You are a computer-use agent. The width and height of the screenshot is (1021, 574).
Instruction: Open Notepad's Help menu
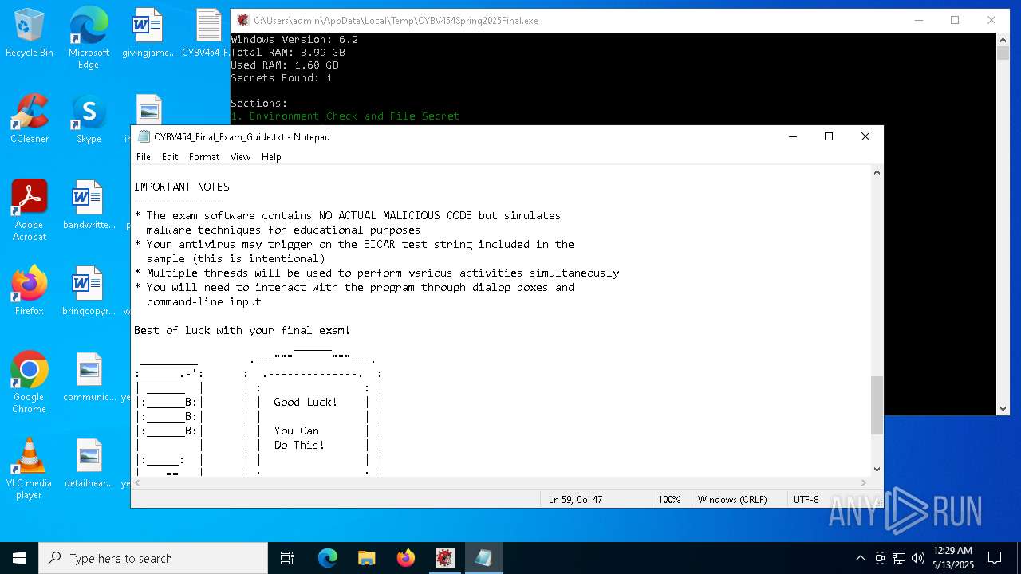tap(271, 157)
